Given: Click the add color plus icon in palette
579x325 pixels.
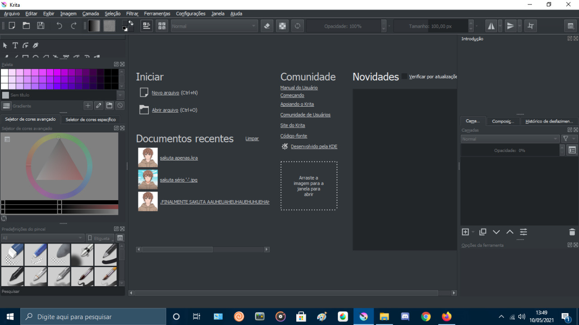Looking at the screenshot, I should tap(88, 106).
